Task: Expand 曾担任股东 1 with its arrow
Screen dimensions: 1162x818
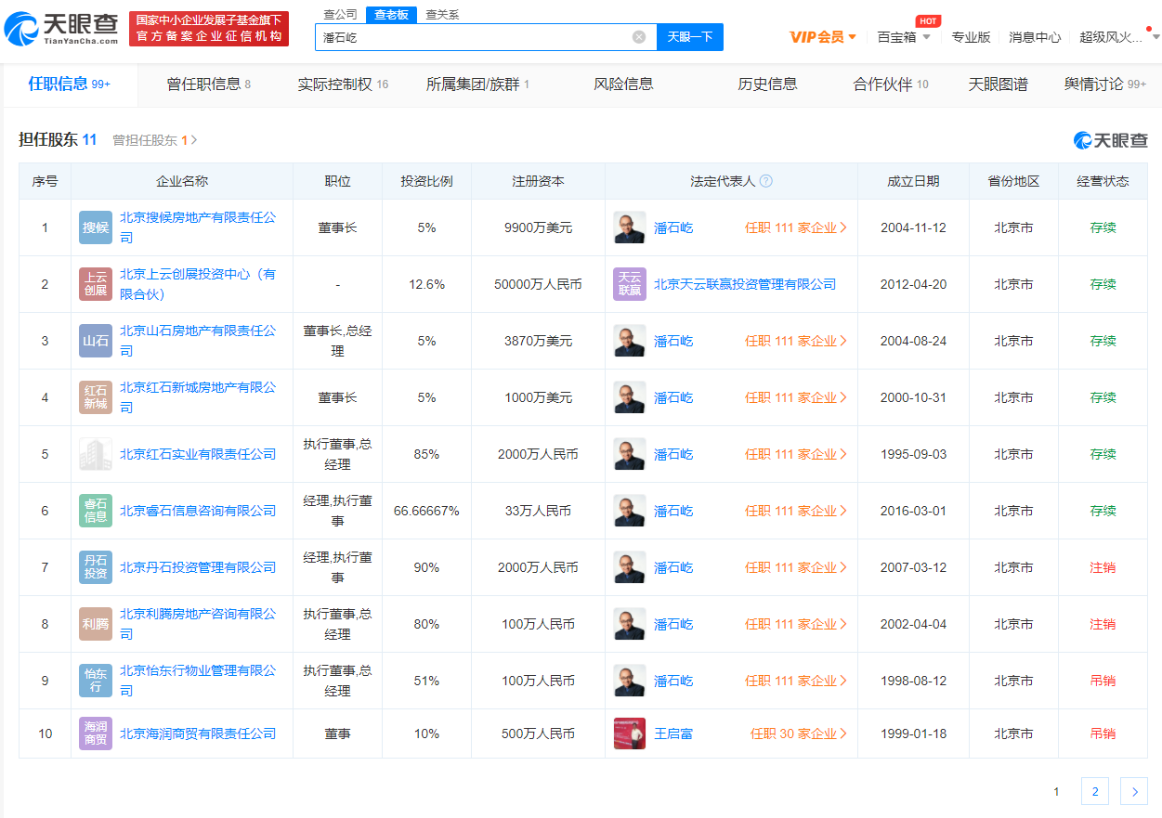Action: point(155,140)
